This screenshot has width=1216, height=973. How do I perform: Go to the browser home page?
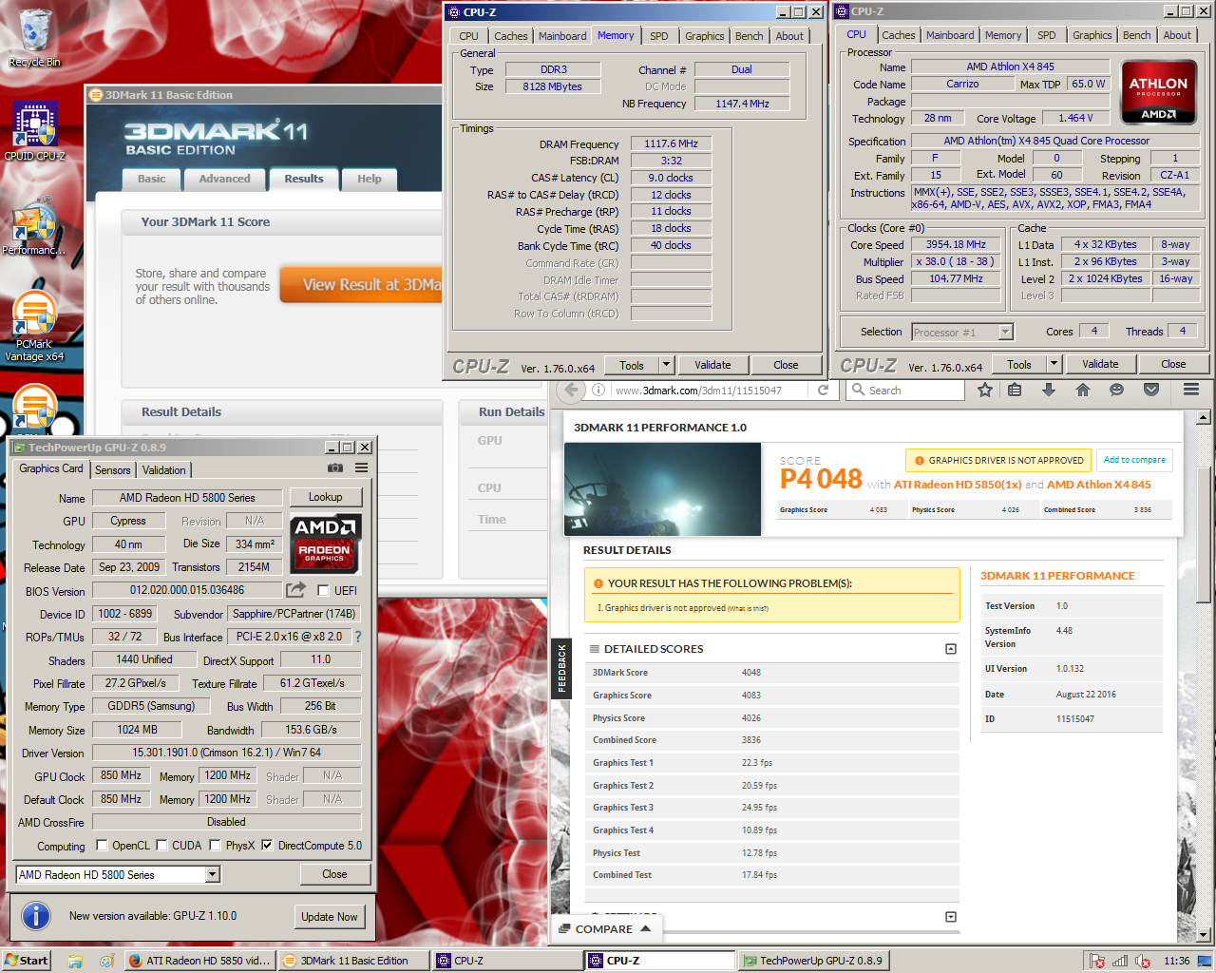[x=1083, y=390]
